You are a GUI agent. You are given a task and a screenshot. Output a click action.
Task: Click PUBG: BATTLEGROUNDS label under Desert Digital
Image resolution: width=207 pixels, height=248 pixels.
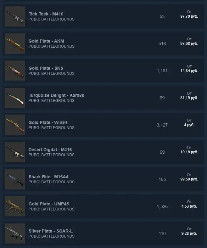click(x=51, y=155)
